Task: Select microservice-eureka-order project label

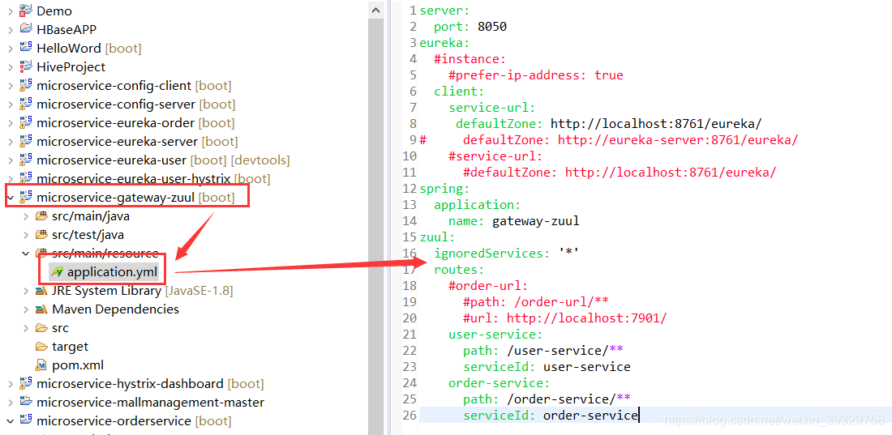Action: coord(115,123)
